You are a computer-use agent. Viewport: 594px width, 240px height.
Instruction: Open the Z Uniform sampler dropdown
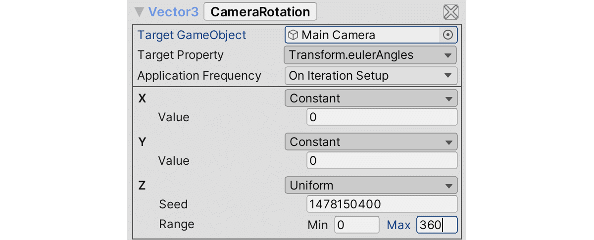[370, 186]
